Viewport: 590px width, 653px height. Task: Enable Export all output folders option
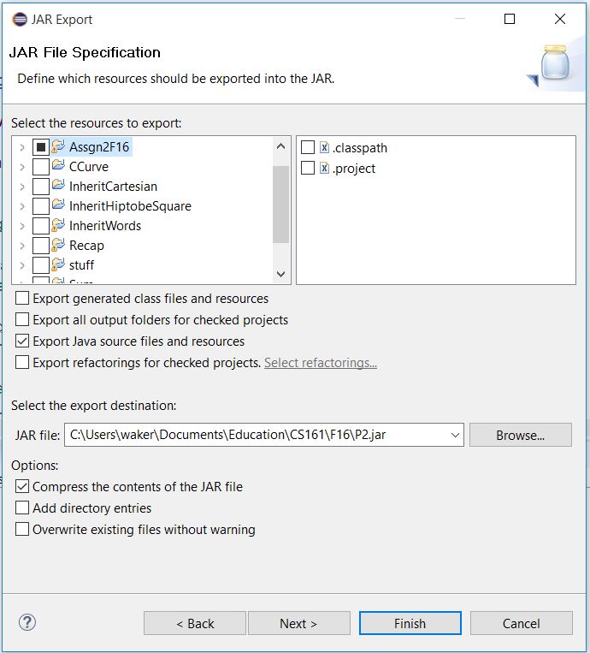click(x=22, y=319)
